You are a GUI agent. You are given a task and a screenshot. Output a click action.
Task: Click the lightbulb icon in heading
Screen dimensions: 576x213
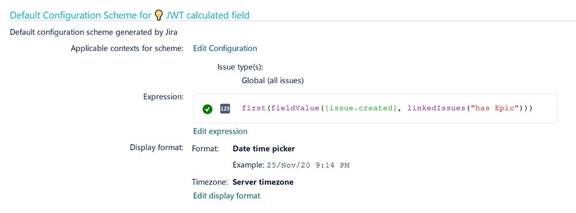(x=158, y=15)
